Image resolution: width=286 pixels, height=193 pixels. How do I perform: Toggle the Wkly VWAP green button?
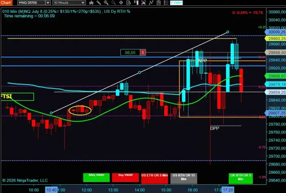pyautogui.click(x=96, y=177)
